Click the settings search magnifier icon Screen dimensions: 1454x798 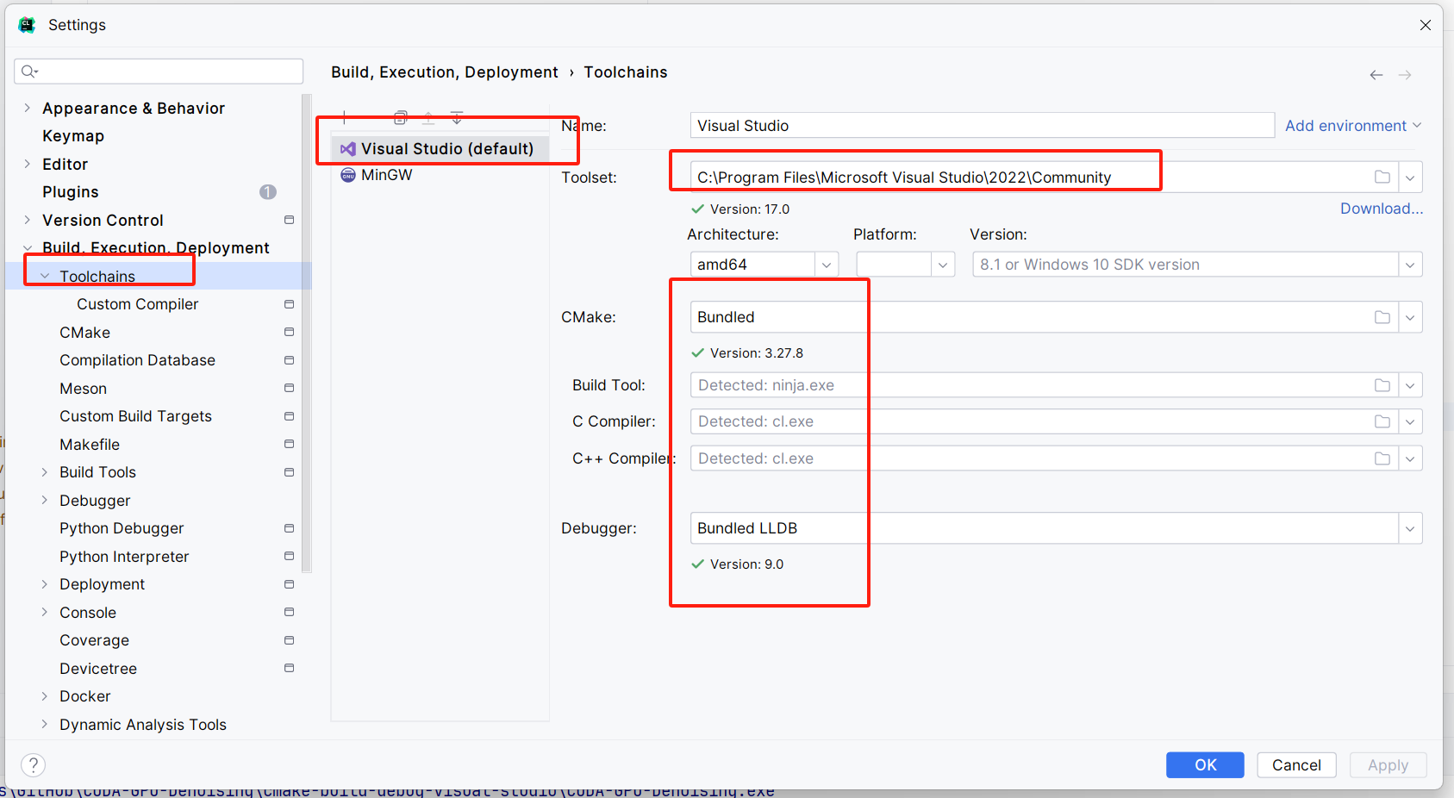point(29,72)
